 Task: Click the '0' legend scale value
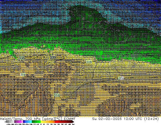click(x=41, y=124)
